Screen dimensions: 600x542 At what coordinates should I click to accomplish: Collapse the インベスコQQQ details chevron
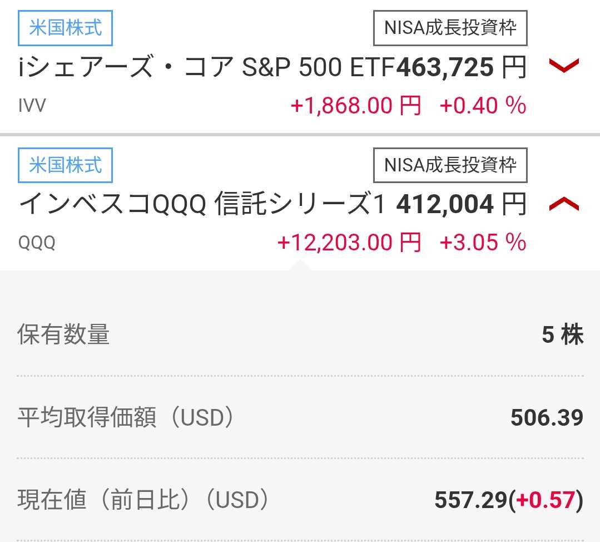564,205
